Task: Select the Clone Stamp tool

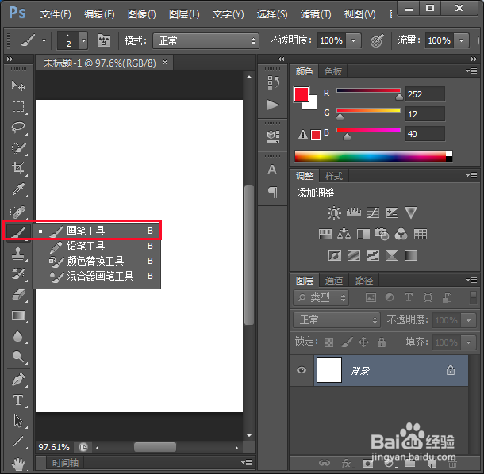Action: [x=18, y=254]
